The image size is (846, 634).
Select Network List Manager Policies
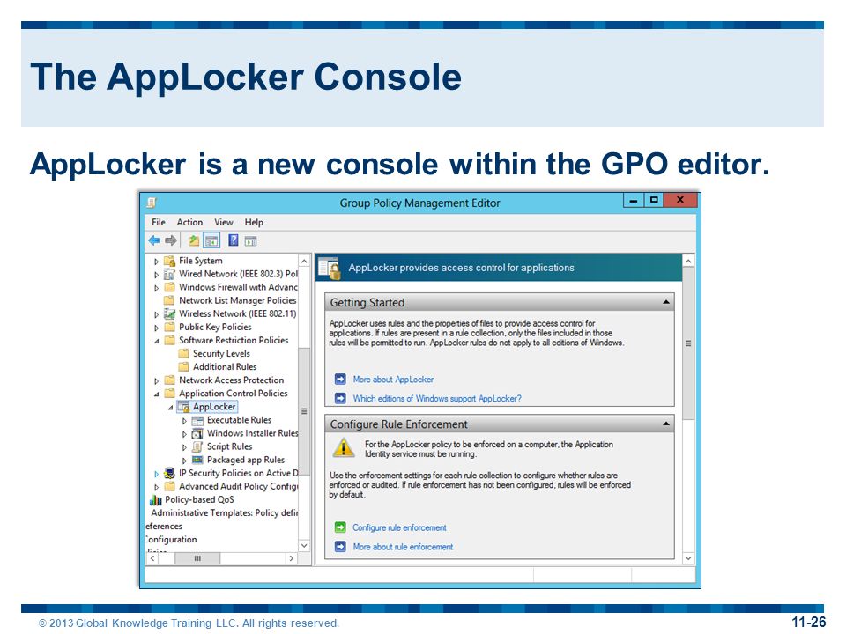pyautogui.click(x=237, y=300)
